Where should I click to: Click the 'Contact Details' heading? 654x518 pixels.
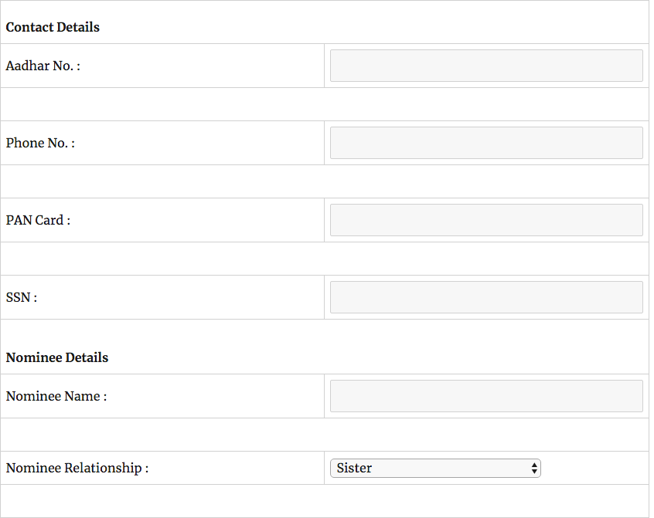(53, 27)
